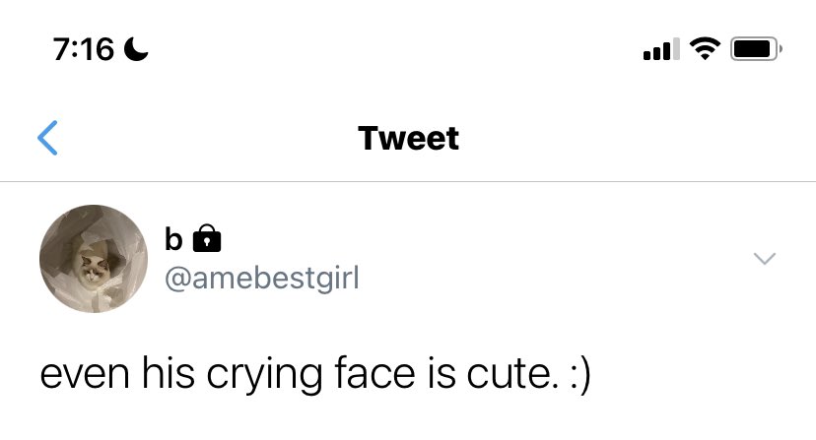Select the display name "b"
816x440 pixels.
[173, 239]
